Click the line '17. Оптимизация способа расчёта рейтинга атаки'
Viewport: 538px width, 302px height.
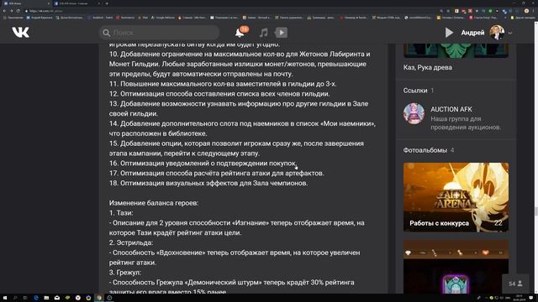coord(217,174)
